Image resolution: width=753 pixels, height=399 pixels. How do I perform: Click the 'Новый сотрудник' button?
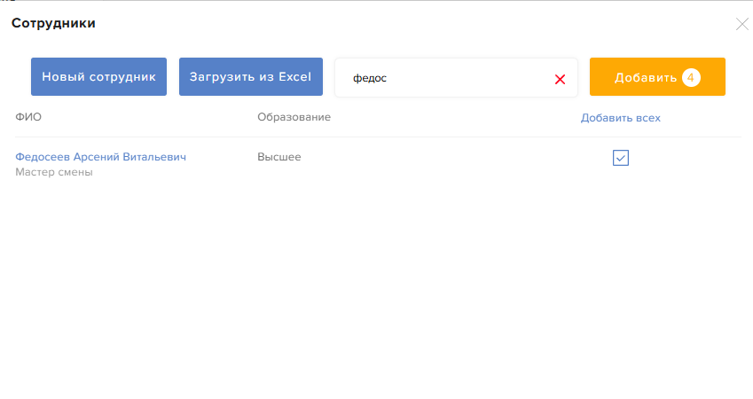[x=99, y=77]
